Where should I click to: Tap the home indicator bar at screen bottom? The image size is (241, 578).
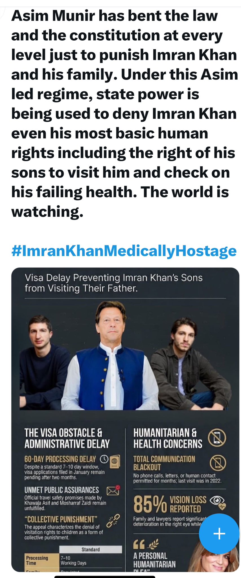point(105,577)
